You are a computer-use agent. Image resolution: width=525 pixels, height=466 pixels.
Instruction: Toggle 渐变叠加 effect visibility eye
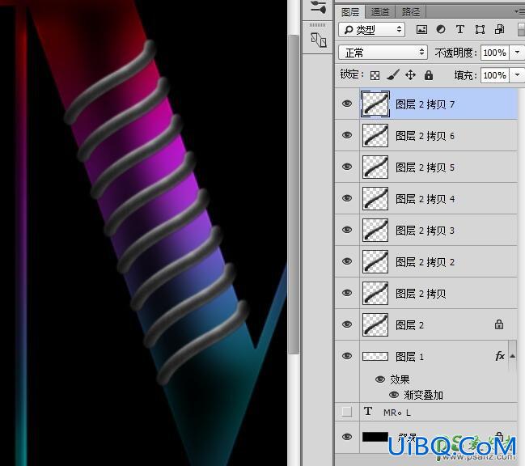point(394,395)
